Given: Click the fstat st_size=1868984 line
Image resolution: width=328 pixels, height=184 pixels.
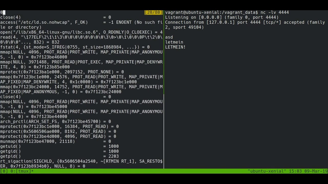Looking at the screenshot, I should coord(75,47).
